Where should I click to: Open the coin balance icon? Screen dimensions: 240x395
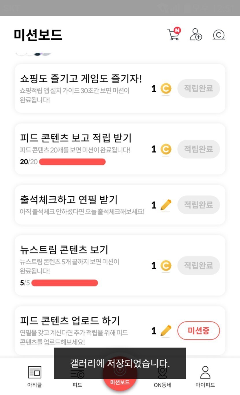(219, 35)
